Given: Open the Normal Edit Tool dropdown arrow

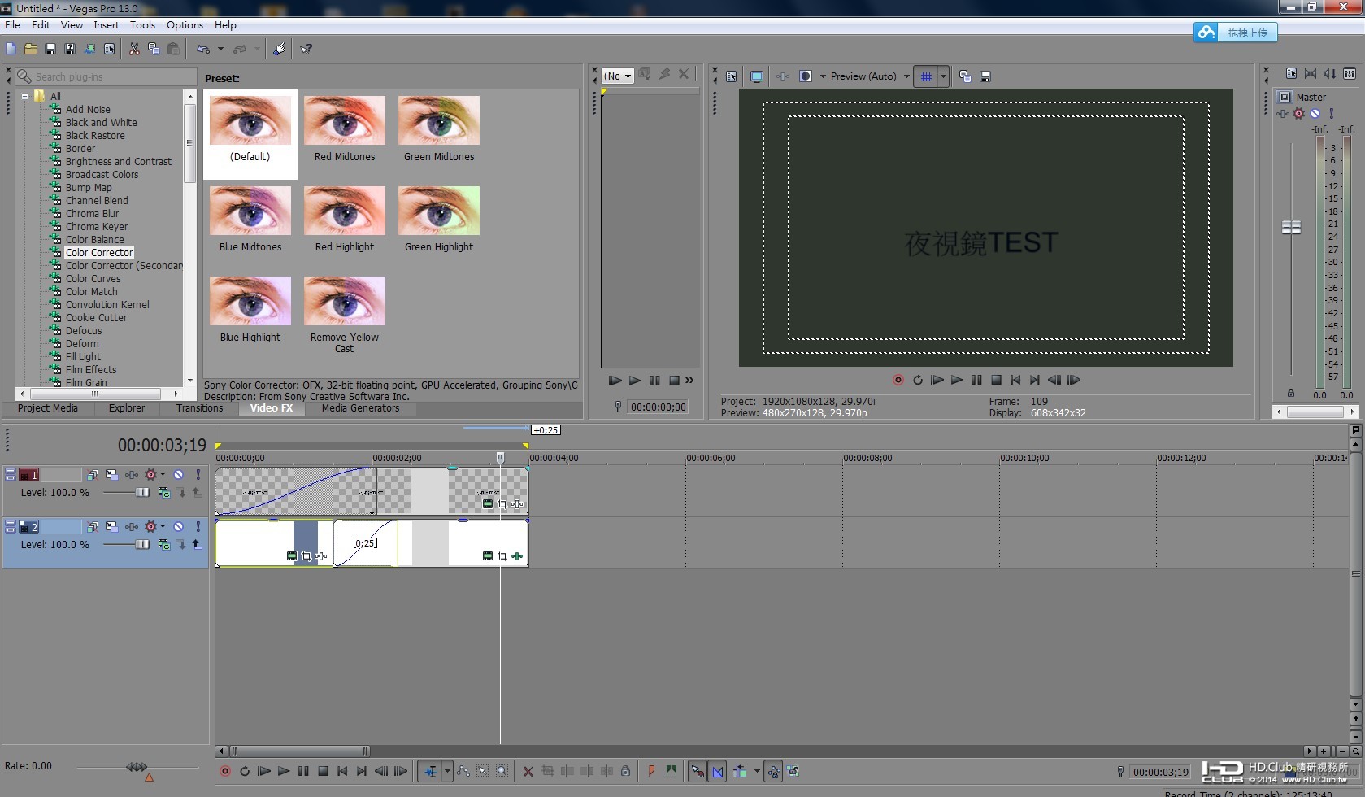Looking at the screenshot, I should pos(447,771).
